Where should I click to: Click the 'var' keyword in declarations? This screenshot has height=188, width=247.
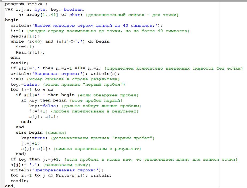click(x=9, y=9)
